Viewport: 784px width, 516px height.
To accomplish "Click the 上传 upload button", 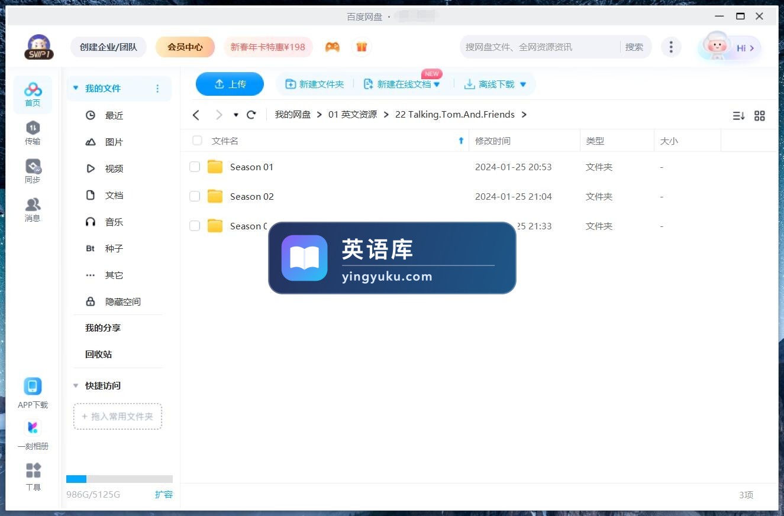I will (x=230, y=84).
